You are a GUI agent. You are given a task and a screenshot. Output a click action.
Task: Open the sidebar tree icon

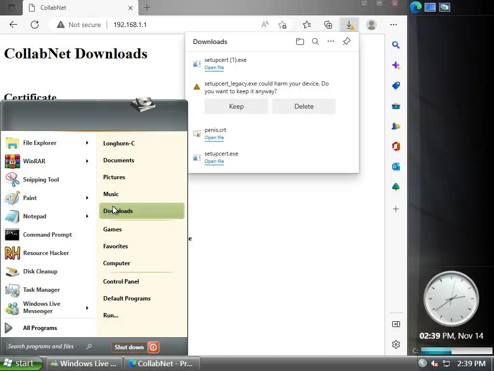tap(396, 187)
